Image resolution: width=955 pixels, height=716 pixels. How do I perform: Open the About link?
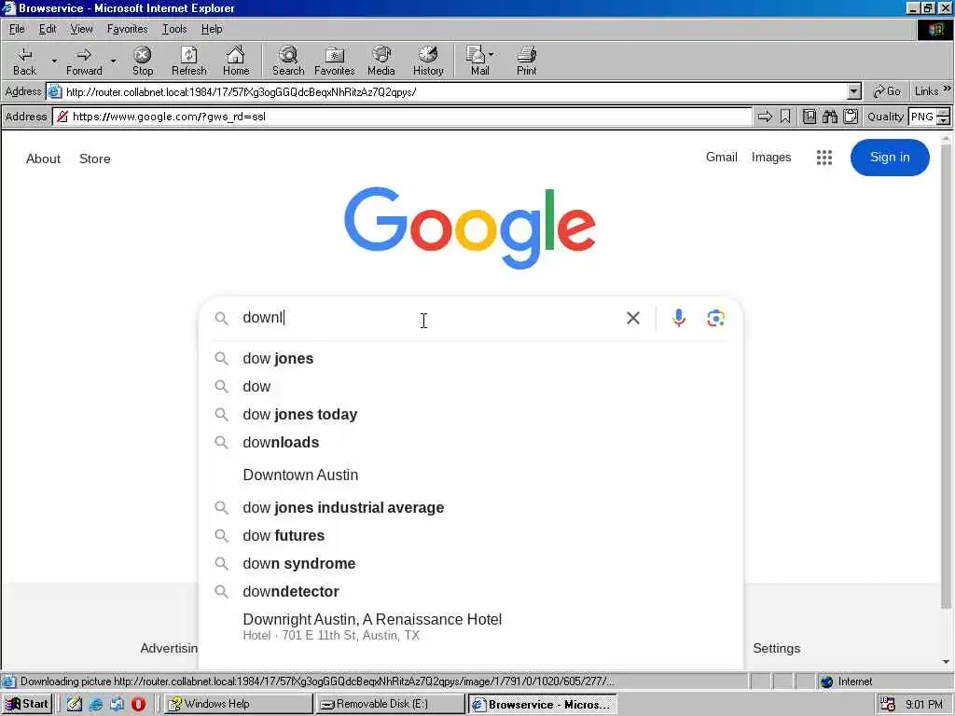point(43,158)
